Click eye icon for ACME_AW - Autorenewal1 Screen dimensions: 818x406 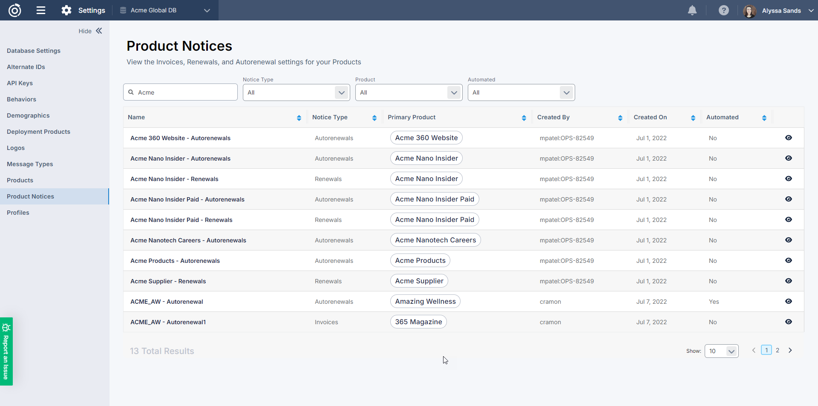pos(788,322)
